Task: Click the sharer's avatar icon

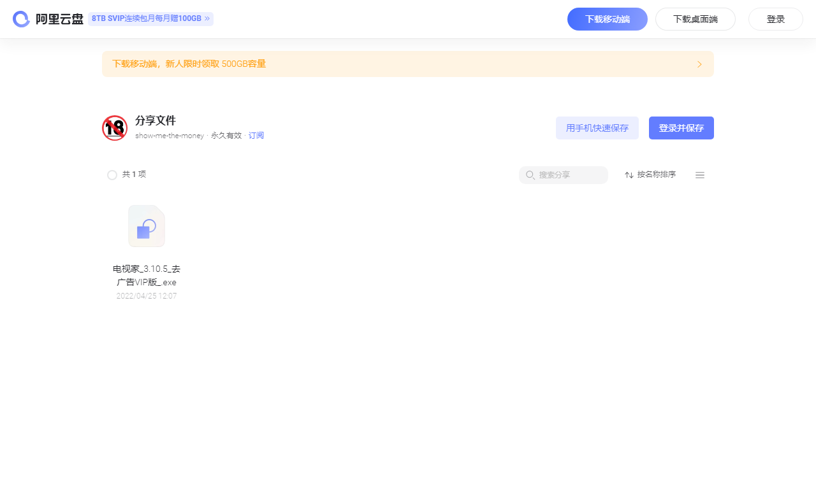Action: click(115, 128)
